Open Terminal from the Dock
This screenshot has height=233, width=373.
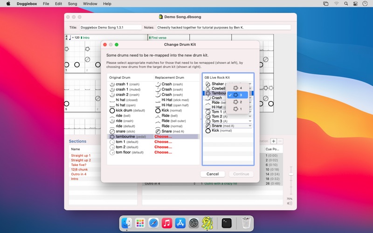[x=227, y=223]
